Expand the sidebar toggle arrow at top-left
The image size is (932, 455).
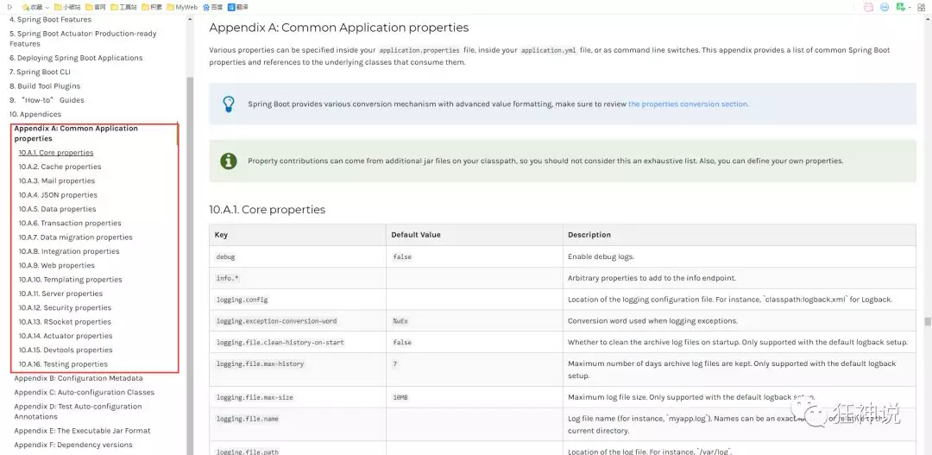click(x=9, y=7)
